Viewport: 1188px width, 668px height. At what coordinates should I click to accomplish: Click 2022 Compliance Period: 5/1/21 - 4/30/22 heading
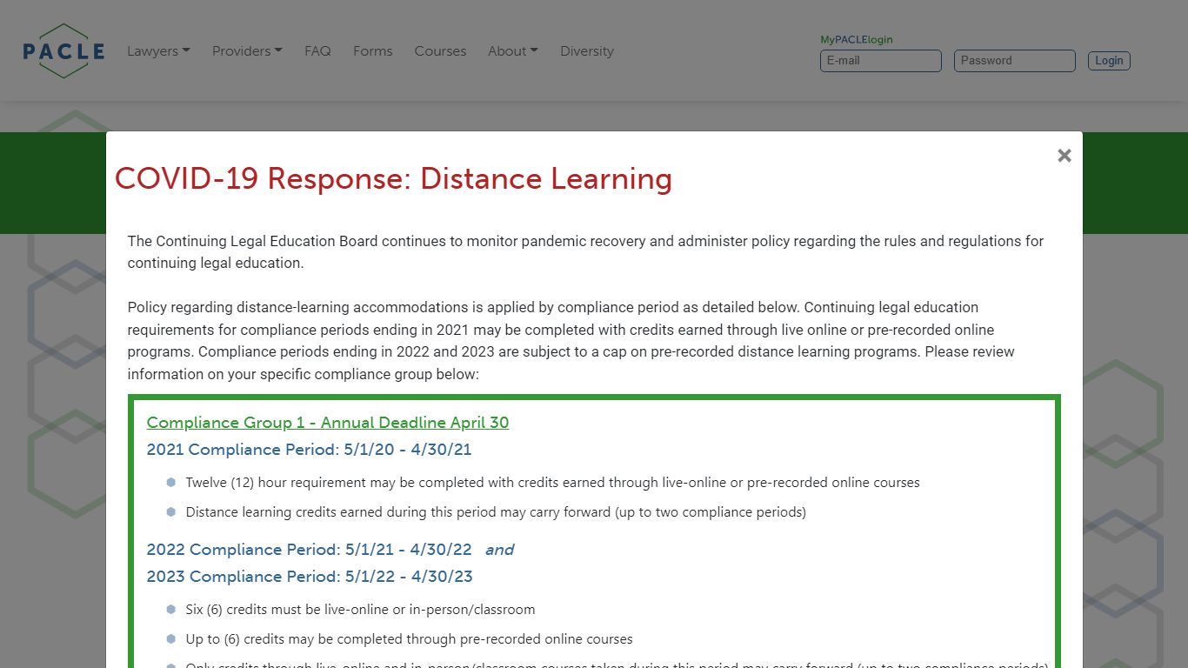309,550
